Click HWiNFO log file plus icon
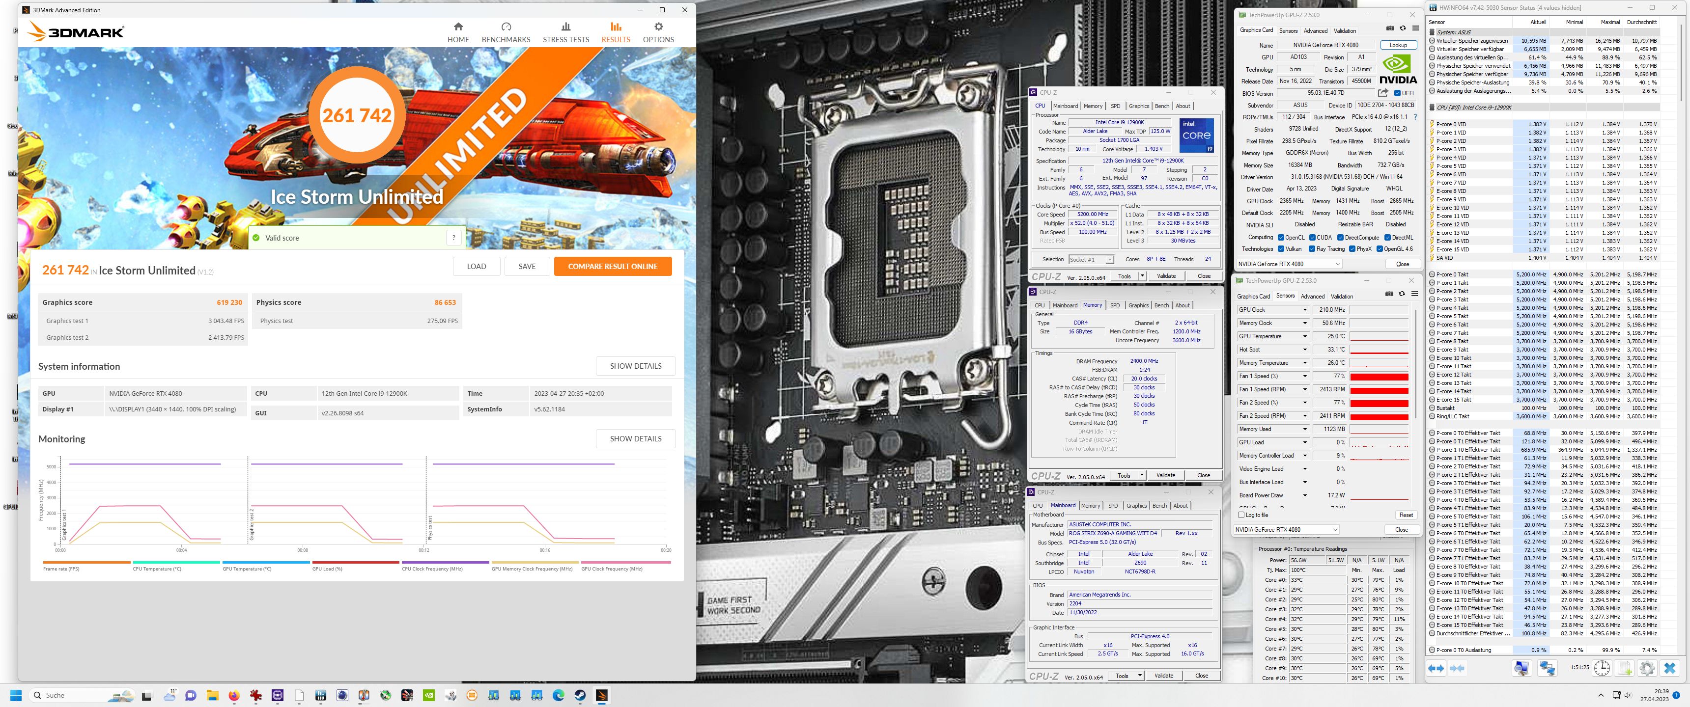This screenshot has width=1690, height=707. [1624, 668]
